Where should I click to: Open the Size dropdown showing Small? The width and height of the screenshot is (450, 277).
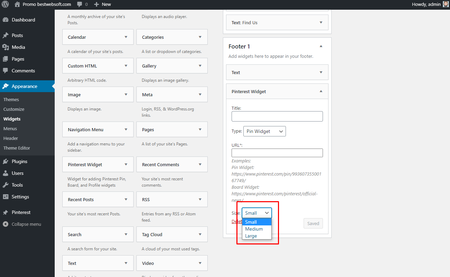(x=257, y=213)
